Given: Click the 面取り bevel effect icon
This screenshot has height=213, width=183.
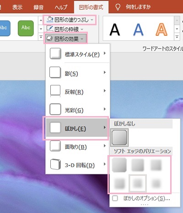Looking at the screenshot, I should (55, 146).
